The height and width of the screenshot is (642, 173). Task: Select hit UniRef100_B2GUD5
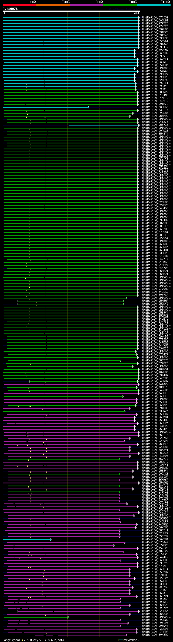pyautogui.click(x=155, y=202)
